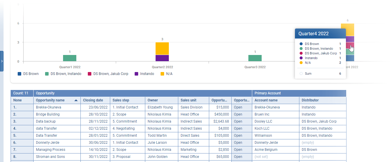Select the purple Instando segment in Quarter2 bar
Screen dimensions: 391x162
pyautogui.click(x=162, y=58)
